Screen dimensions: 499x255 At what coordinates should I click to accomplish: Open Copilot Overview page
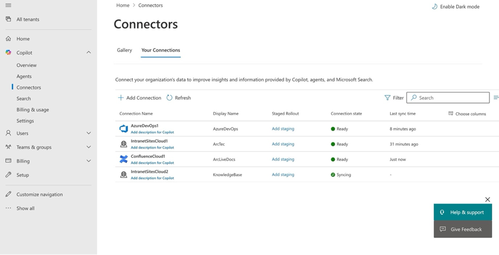[27, 65]
